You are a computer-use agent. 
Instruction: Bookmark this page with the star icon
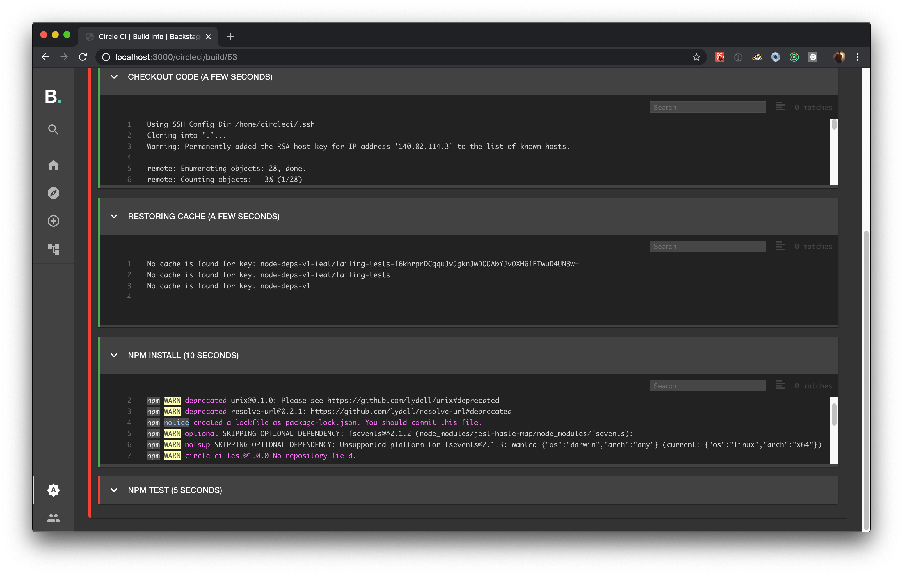click(696, 57)
